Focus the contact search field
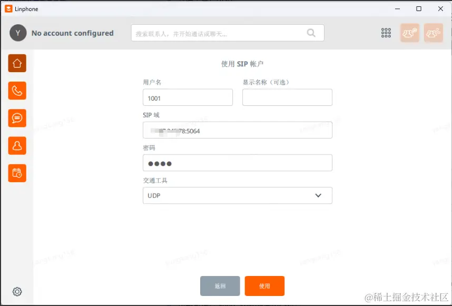The image size is (452, 306). 228,33
